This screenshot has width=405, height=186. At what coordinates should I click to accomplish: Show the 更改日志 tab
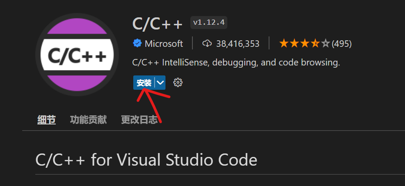[x=139, y=120]
